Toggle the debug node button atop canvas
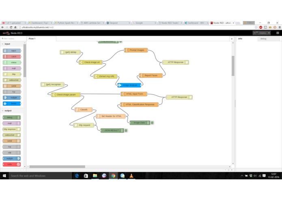Image resolution: width=282 pixels, height=200 pixels. point(121,42)
